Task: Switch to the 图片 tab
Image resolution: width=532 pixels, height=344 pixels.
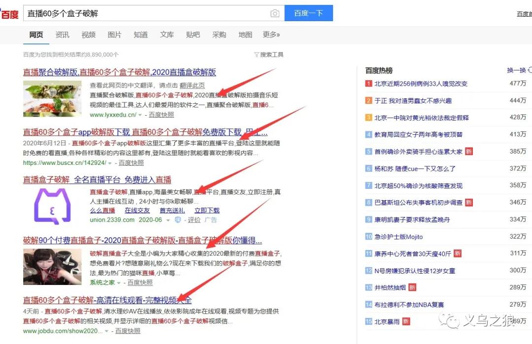Action: point(114,35)
